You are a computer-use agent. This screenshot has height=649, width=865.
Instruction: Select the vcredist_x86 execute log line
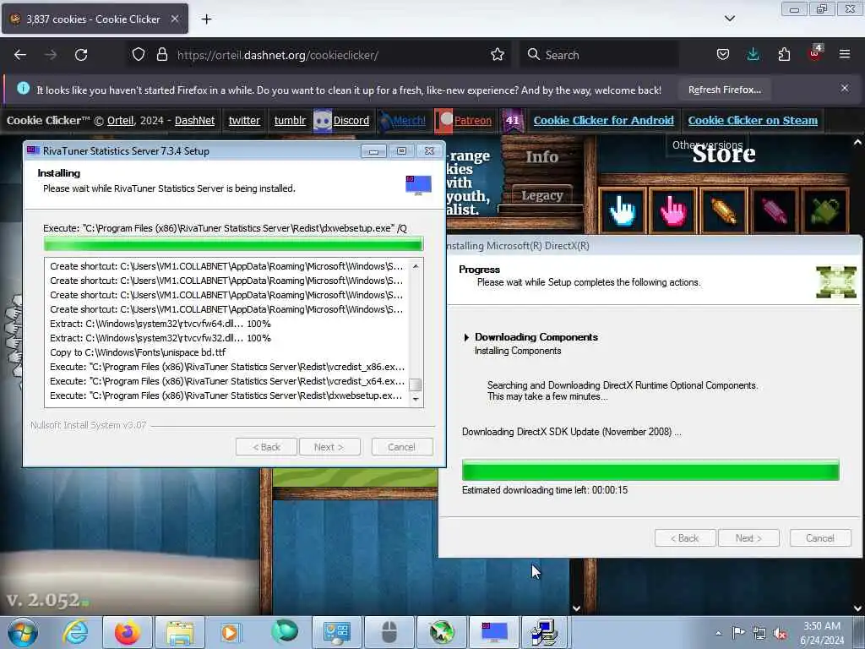pos(227,367)
